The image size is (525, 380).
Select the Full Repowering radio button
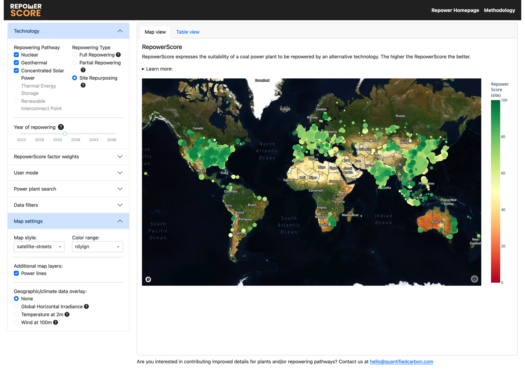point(75,55)
